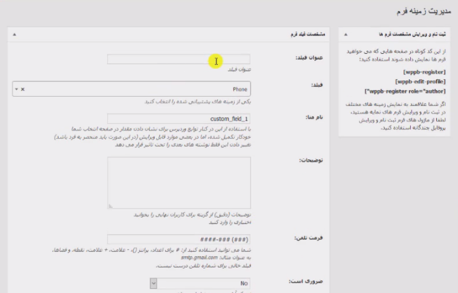Click the فرمت تلفن label

tap(309, 237)
